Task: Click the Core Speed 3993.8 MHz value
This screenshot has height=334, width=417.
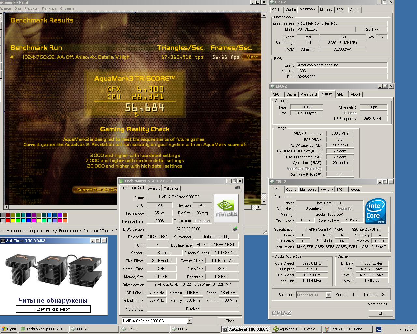Action: (x=311, y=263)
